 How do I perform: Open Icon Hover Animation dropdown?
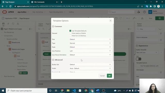(x=90, y=55)
